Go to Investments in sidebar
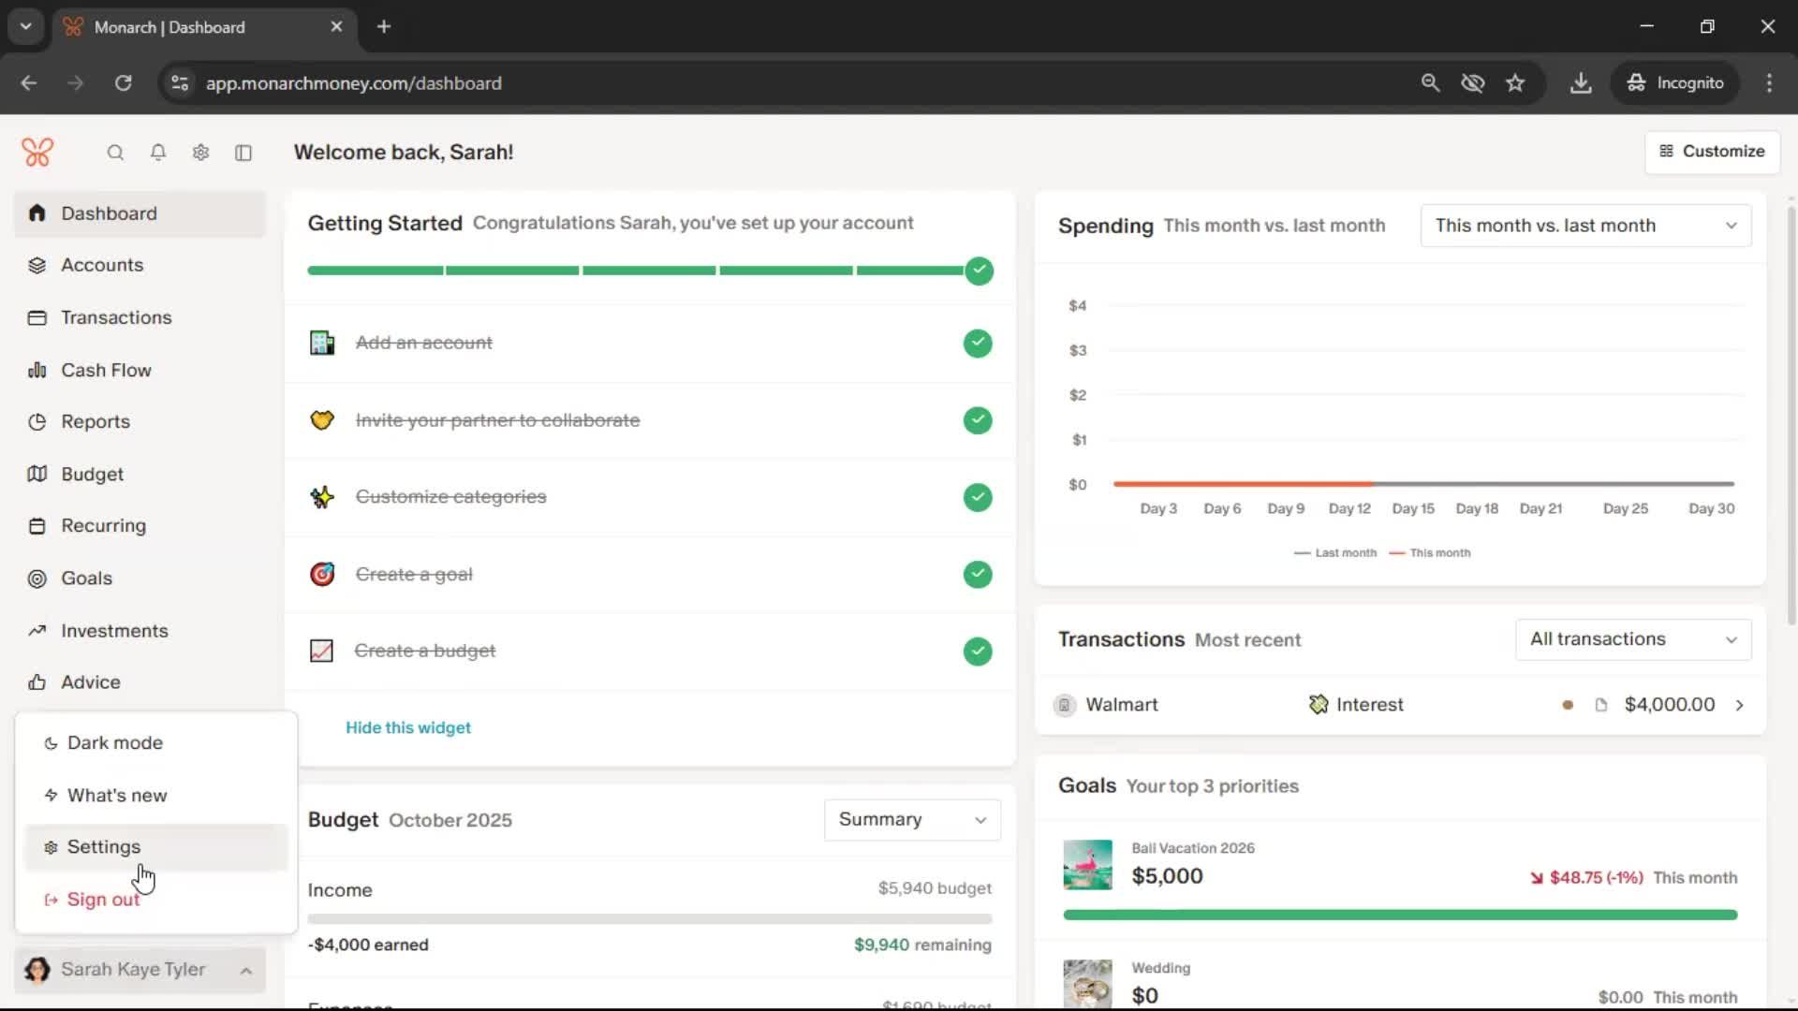This screenshot has height=1011, width=1798. 114,630
